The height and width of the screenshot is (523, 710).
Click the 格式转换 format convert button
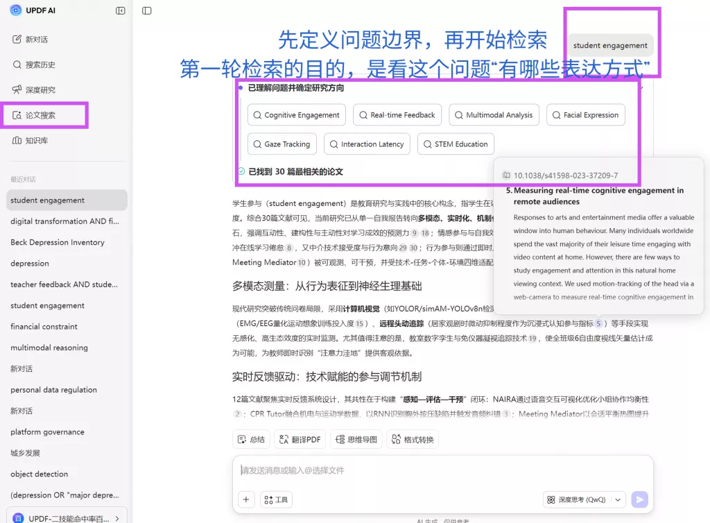pos(412,440)
